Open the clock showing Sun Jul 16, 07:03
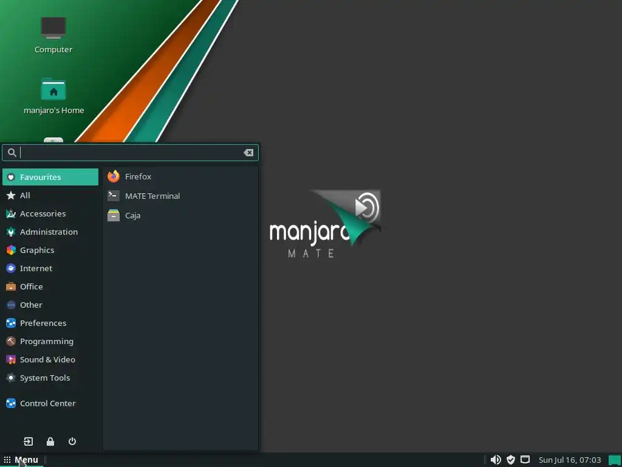Viewport: 622px width, 467px height. click(x=570, y=460)
